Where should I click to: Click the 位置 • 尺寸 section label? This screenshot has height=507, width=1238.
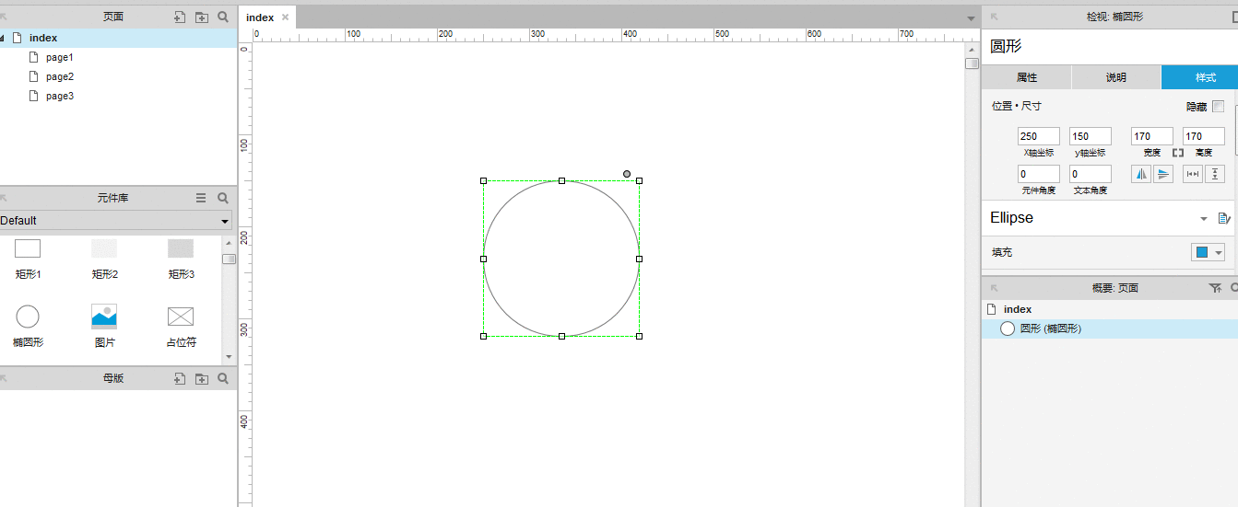tap(1016, 107)
